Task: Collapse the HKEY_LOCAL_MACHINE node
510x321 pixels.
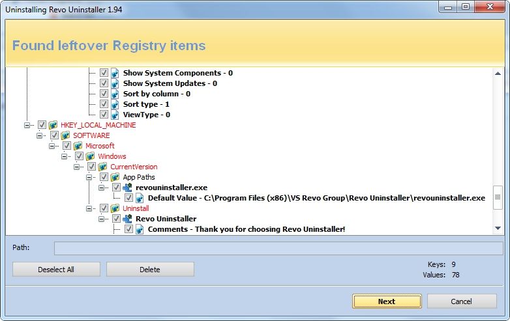Action: point(27,125)
